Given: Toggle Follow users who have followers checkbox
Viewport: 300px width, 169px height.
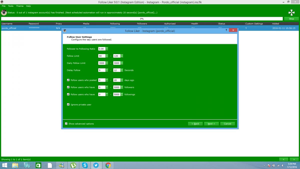Looking at the screenshot, I should (x=68, y=87).
